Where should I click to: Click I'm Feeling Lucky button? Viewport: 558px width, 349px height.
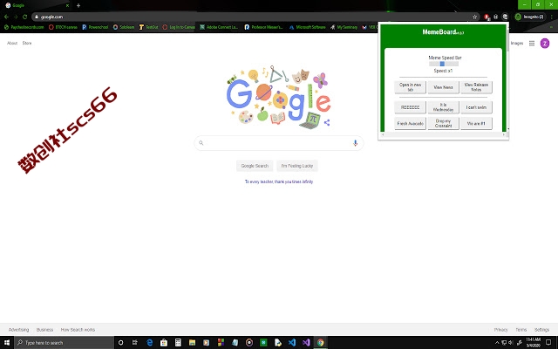click(x=297, y=166)
